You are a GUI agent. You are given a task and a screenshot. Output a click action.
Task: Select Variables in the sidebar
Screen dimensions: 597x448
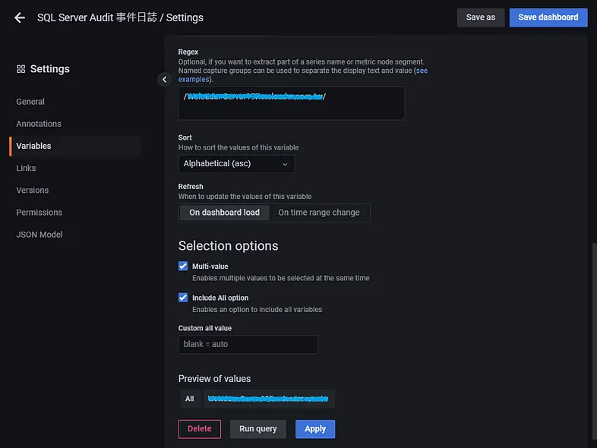pos(34,146)
